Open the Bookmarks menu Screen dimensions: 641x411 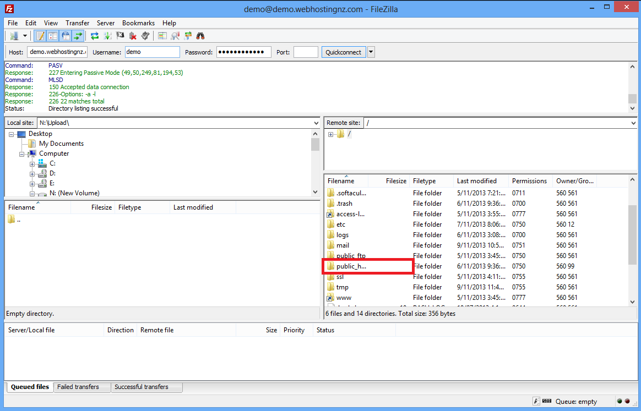click(x=138, y=23)
